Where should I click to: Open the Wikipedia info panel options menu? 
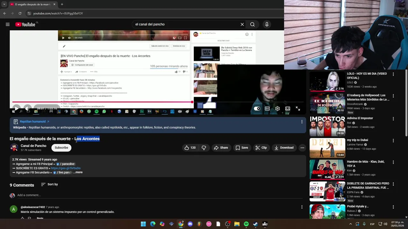click(x=302, y=122)
